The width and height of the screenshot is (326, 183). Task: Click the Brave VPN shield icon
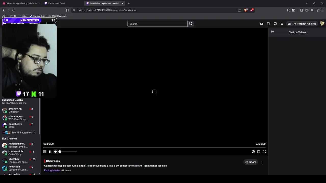click(x=317, y=10)
